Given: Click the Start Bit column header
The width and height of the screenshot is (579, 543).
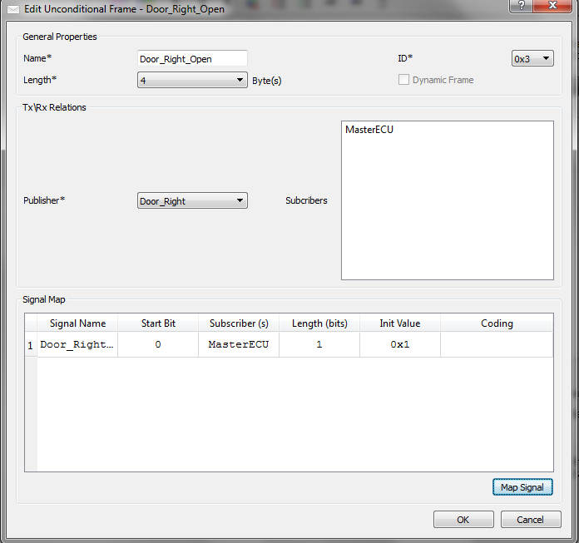Looking at the screenshot, I should click(158, 323).
